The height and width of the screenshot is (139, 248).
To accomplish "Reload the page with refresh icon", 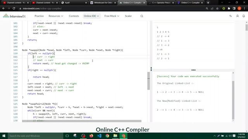I will pyautogui.click(x=14, y=8).
